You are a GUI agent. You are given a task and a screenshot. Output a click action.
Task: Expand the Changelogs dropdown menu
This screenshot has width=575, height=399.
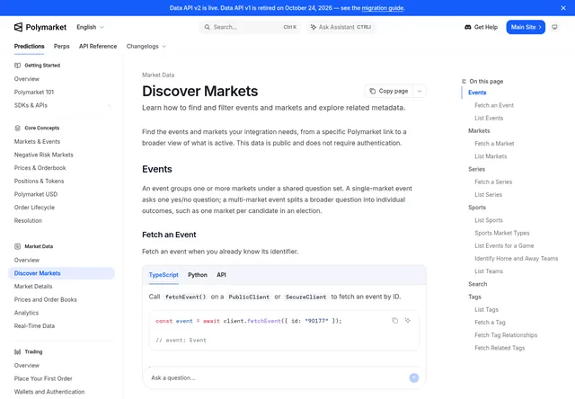(146, 46)
